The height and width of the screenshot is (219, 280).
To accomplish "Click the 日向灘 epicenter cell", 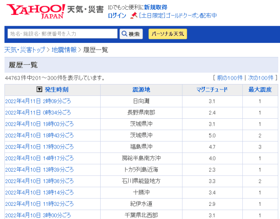I will coord(141,101).
